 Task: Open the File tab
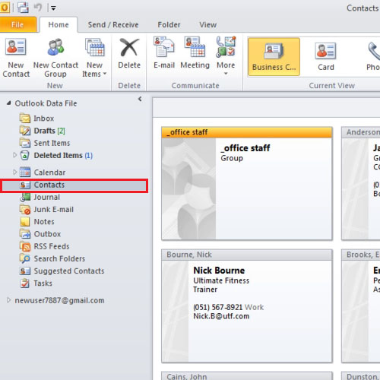pyautogui.click(x=17, y=24)
